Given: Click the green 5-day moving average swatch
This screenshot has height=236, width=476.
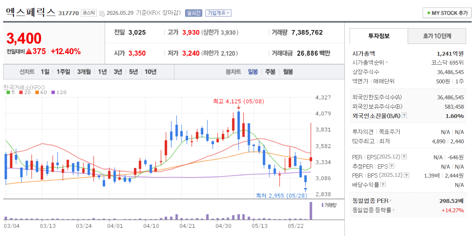Looking at the screenshot, I should [8, 92].
